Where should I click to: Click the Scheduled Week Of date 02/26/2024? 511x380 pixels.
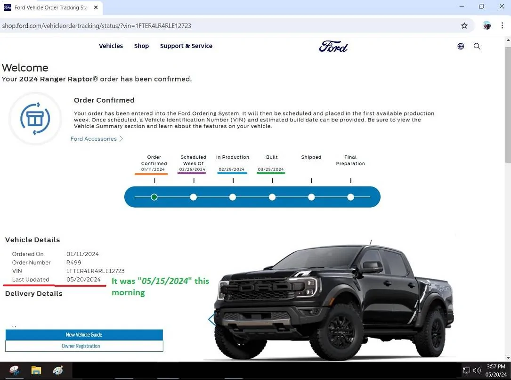pyautogui.click(x=192, y=170)
